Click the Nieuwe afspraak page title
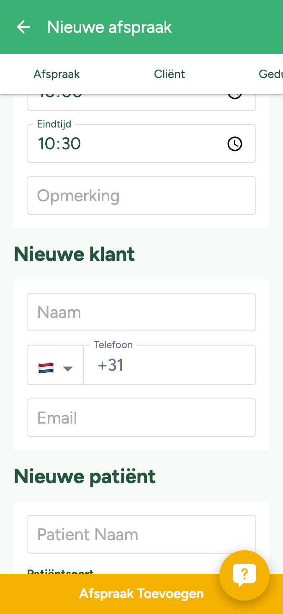This screenshot has height=614, width=283. click(110, 27)
